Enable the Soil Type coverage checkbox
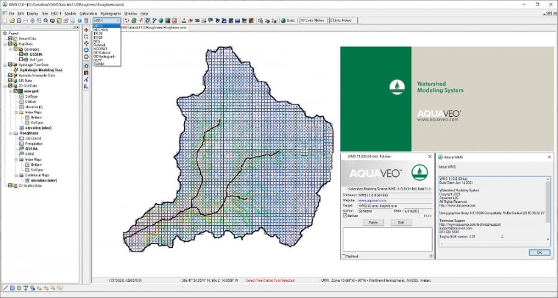Screen dimensions: 558x298 [x=21, y=59]
